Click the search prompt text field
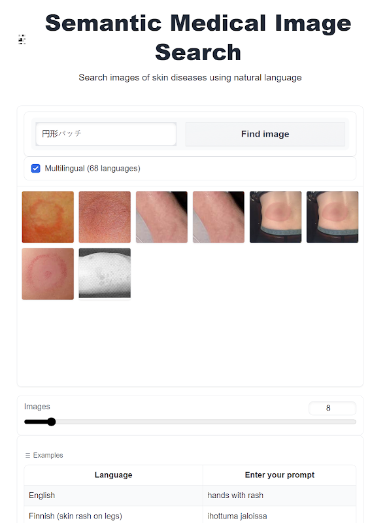370x523 pixels. pyautogui.click(x=106, y=134)
